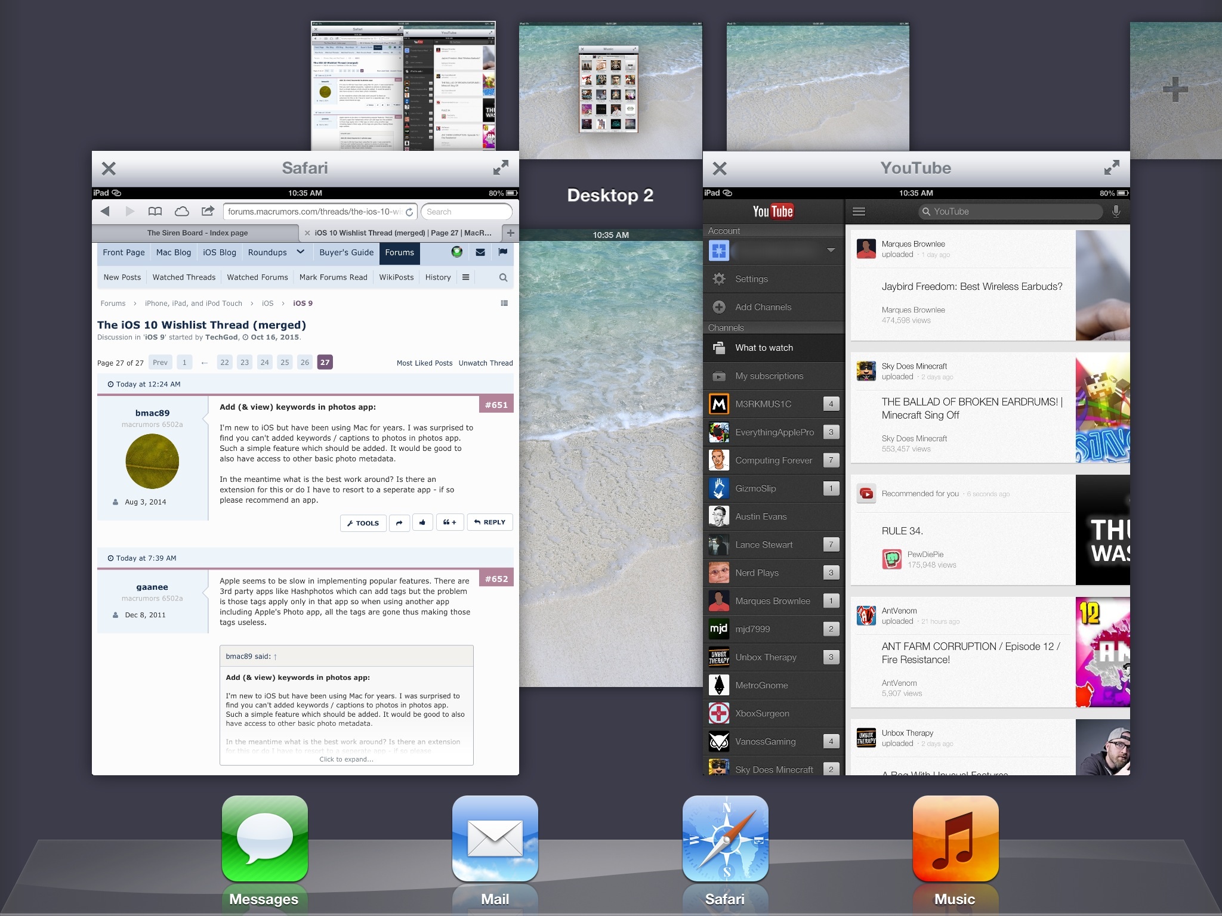Tap the share arrow icon in Safari

tap(208, 211)
